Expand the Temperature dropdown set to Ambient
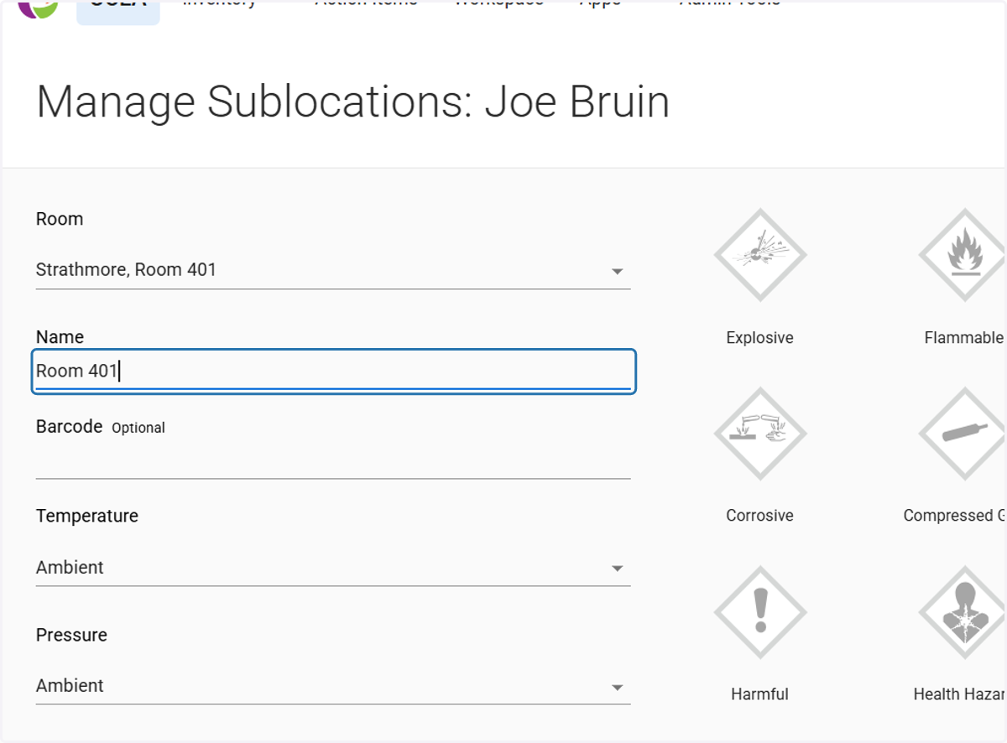This screenshot has height=743, width=1007. 333,568
